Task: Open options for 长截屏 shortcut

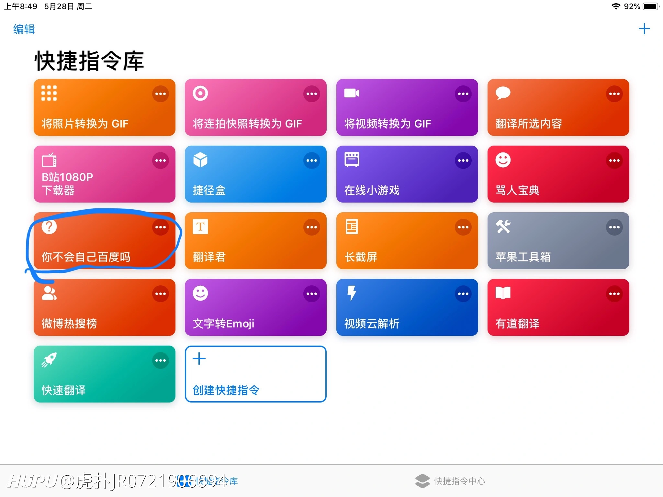Action: point(463,227)
